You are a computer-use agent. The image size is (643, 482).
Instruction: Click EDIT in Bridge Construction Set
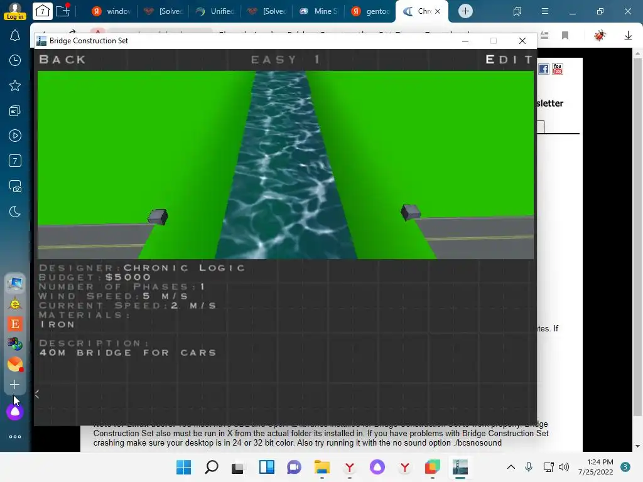pyautogui.click(x=510, y=60)
